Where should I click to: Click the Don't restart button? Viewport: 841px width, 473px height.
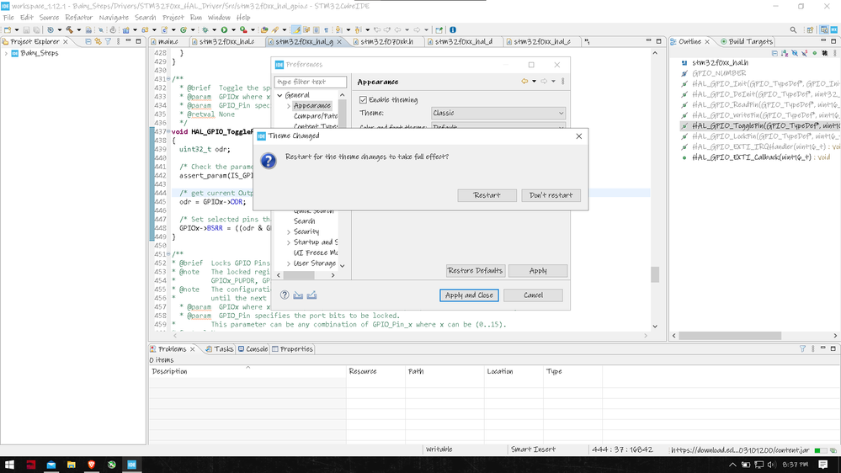pyautogui.click(x=551, y=195)
